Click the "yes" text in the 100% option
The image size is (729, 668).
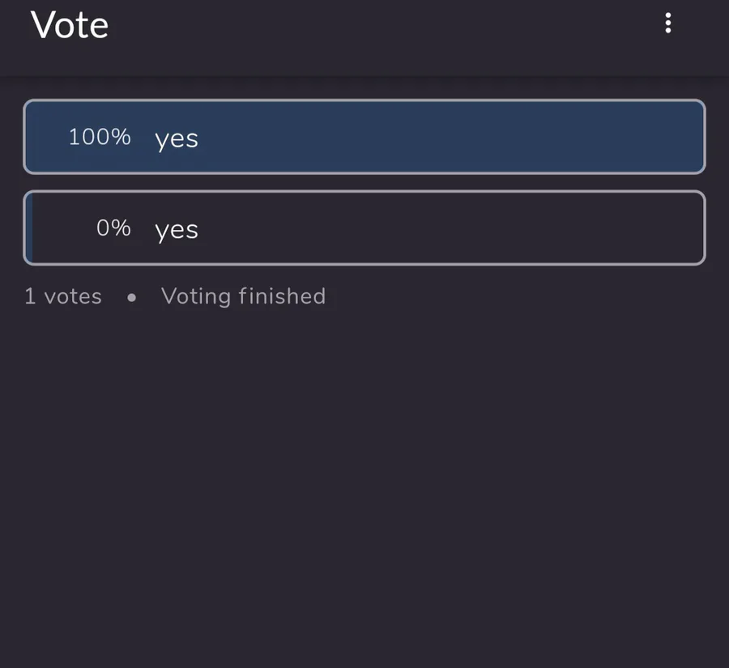pos(177,138)
